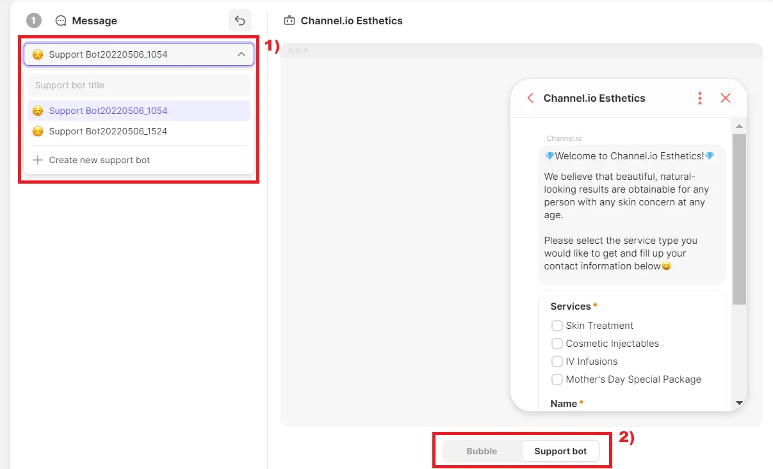
Task: Click the Message speech bubble icon
Action: pyautogui.click(x=61, y=20)
